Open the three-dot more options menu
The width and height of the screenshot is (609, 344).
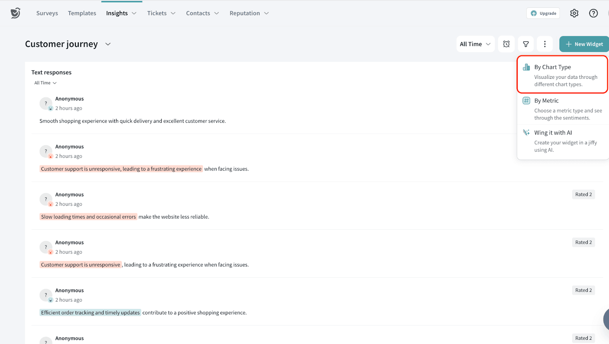tap(545, 44)
